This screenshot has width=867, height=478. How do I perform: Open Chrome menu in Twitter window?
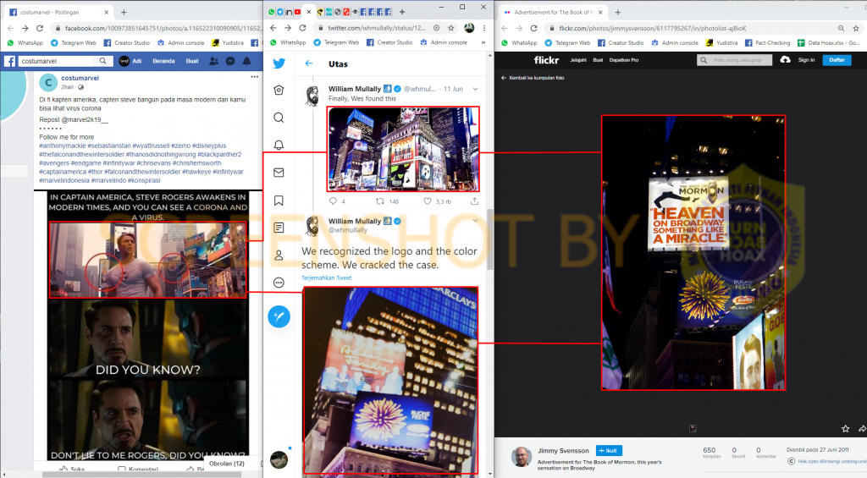pyautogui.click(x=483, y=28)
